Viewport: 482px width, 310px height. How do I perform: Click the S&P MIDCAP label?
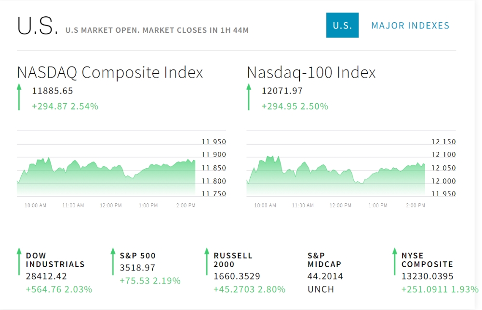coord(324,260)
